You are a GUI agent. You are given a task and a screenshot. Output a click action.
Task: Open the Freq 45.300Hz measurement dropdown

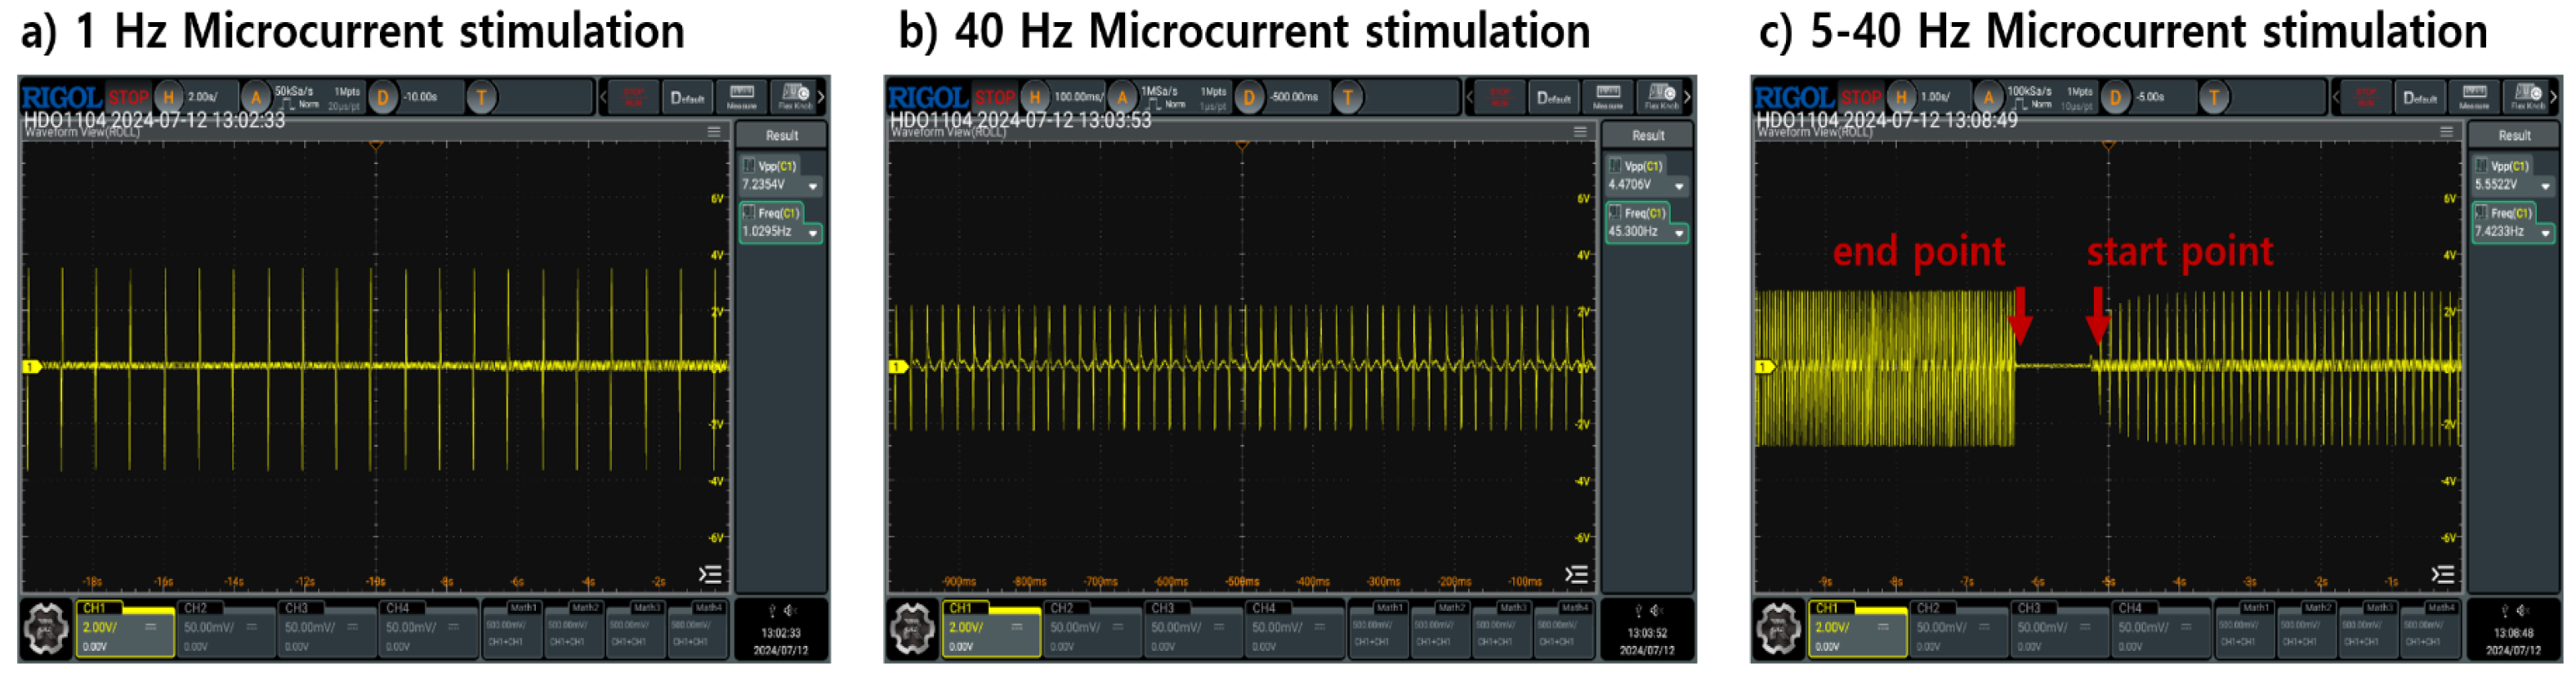pyautogui.click(x=1679, y=233)
